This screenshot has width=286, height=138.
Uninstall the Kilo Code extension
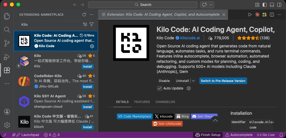coord(182,81)
